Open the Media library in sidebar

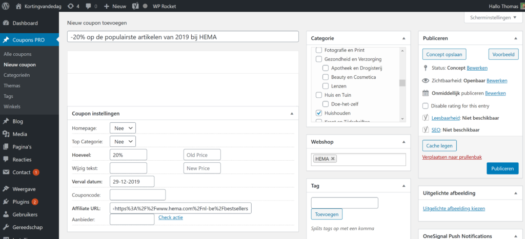tap(19, 134)
